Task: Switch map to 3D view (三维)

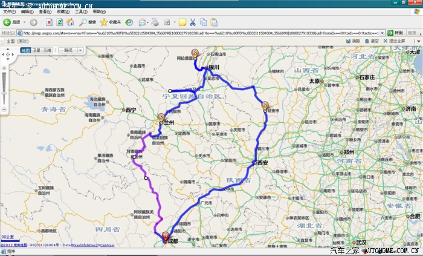Action: 47,50
